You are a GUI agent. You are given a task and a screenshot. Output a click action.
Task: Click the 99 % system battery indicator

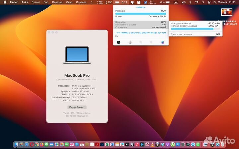click(x=165, y=2)
